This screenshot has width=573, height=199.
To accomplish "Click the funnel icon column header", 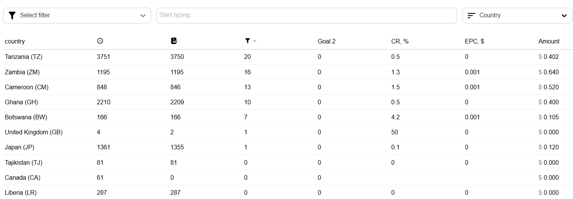I will coord(247,41).
